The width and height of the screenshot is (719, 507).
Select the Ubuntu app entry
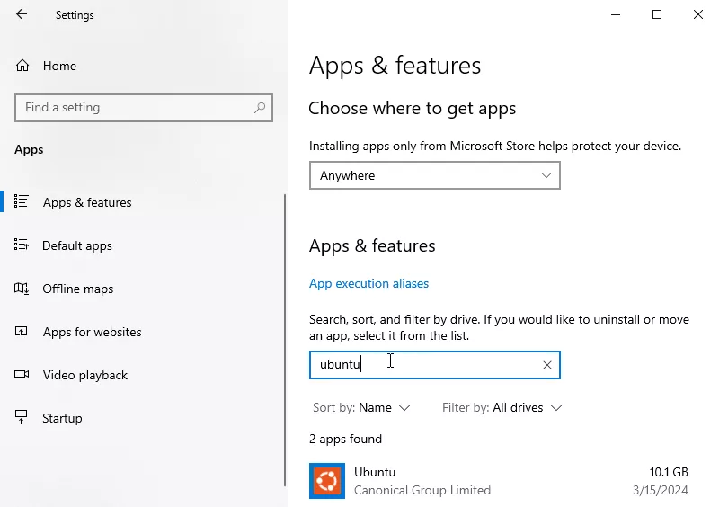(499, 481)
